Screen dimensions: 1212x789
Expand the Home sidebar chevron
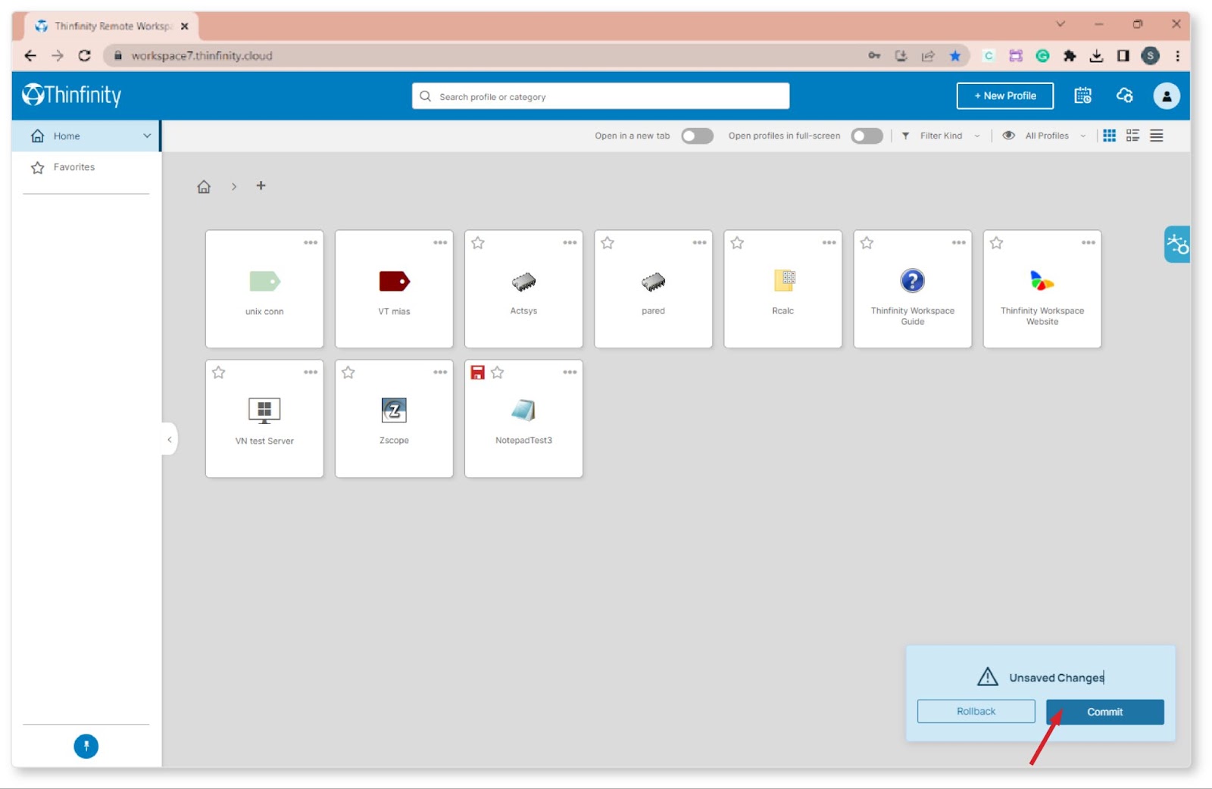(147, 136)
